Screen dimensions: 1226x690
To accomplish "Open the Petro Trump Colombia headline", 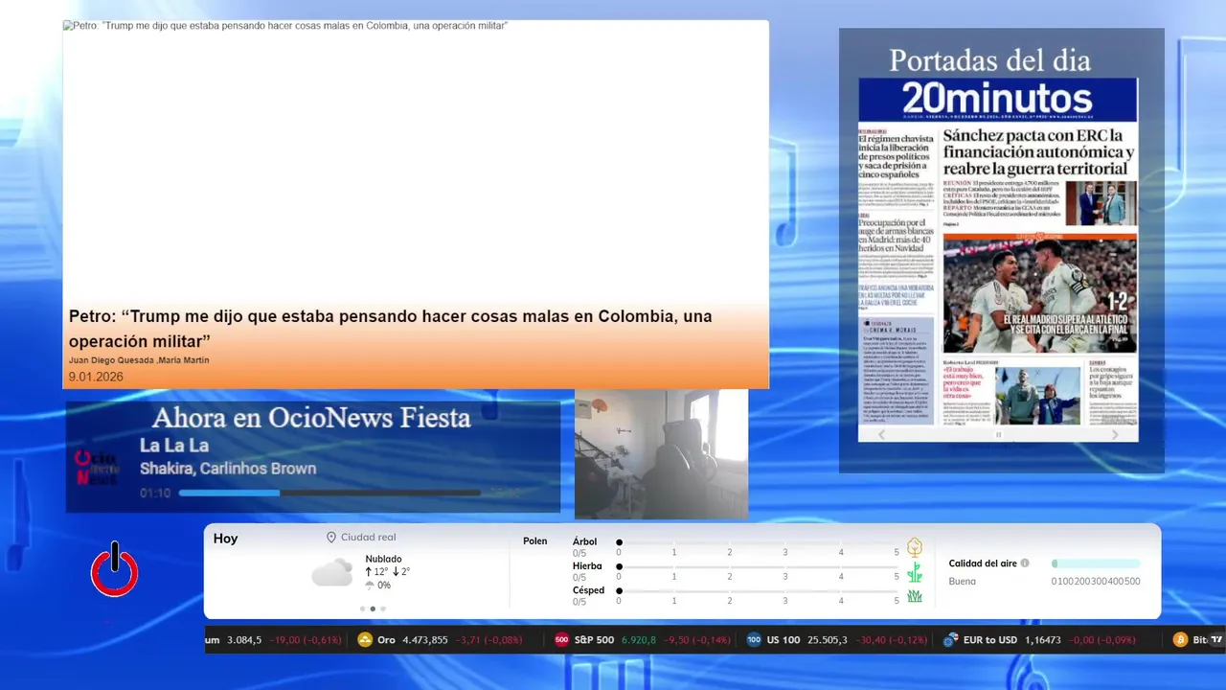I will click(x=391, y=329).
